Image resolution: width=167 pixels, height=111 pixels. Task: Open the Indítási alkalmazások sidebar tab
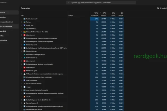[9, 26]
